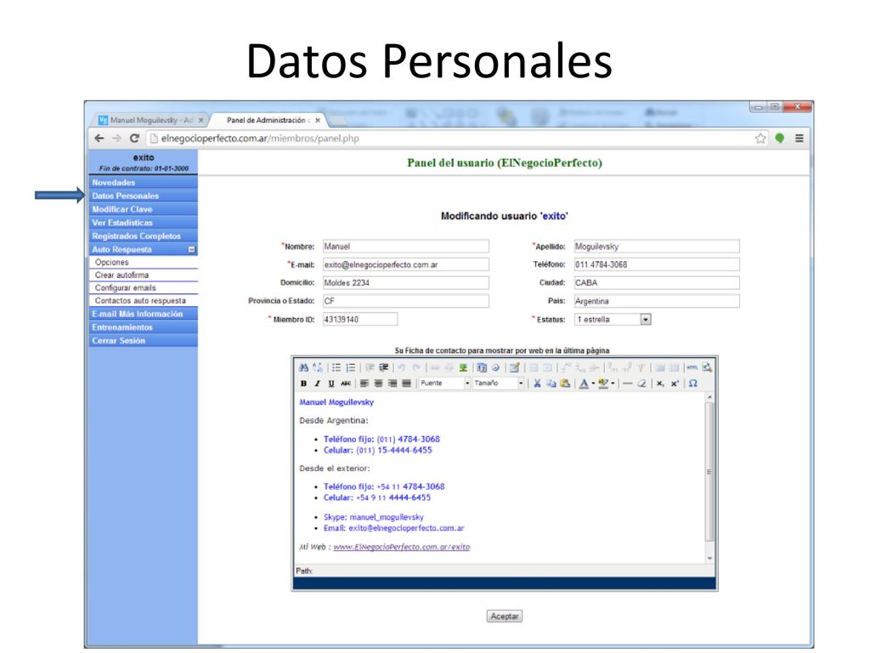Toggle Strikethrough (ABC) formatting
870x653 pixels.
[346, 383]
